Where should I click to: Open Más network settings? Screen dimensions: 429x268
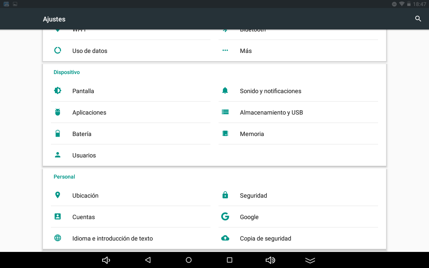[x=298, y=51]
